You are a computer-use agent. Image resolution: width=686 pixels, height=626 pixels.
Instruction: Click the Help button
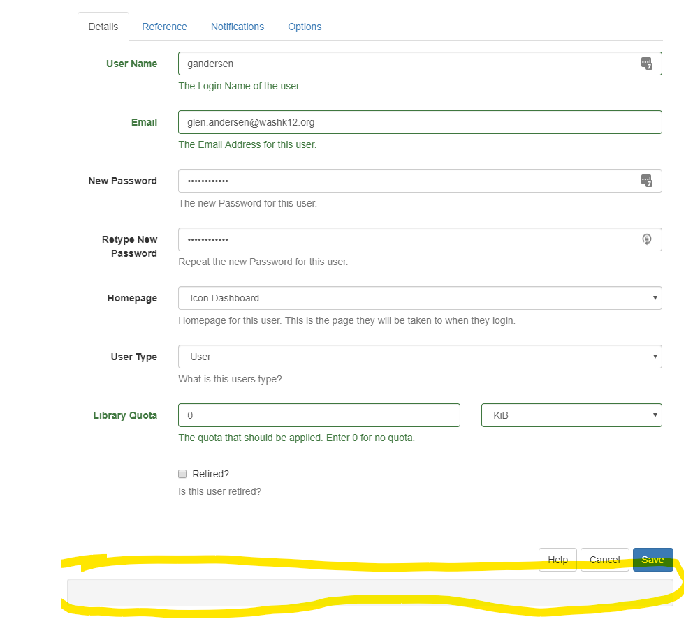coord(558,560)
